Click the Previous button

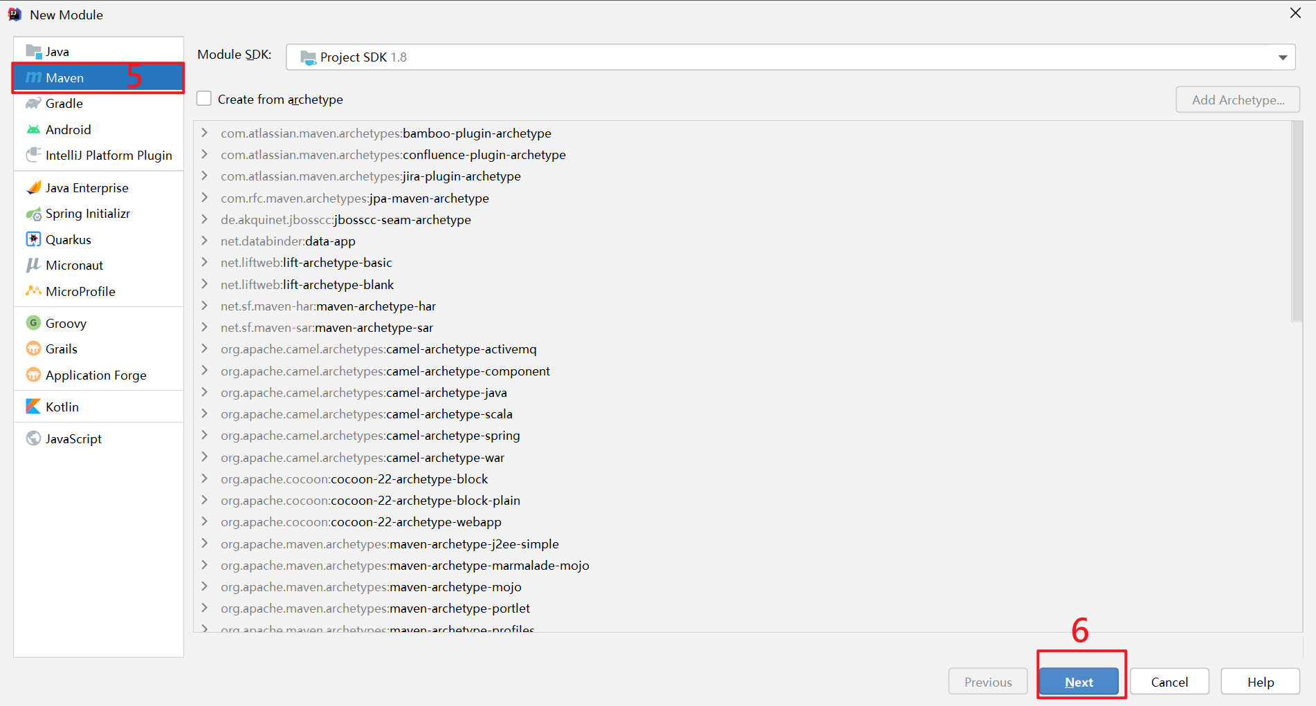point(988,682)
